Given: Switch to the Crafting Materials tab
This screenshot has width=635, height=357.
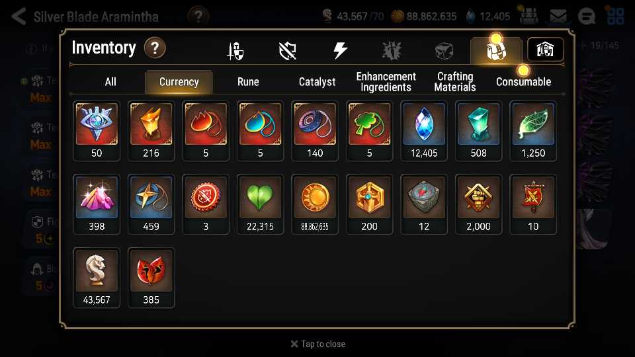Looking at the screenshot, I should tap(455, 82).
